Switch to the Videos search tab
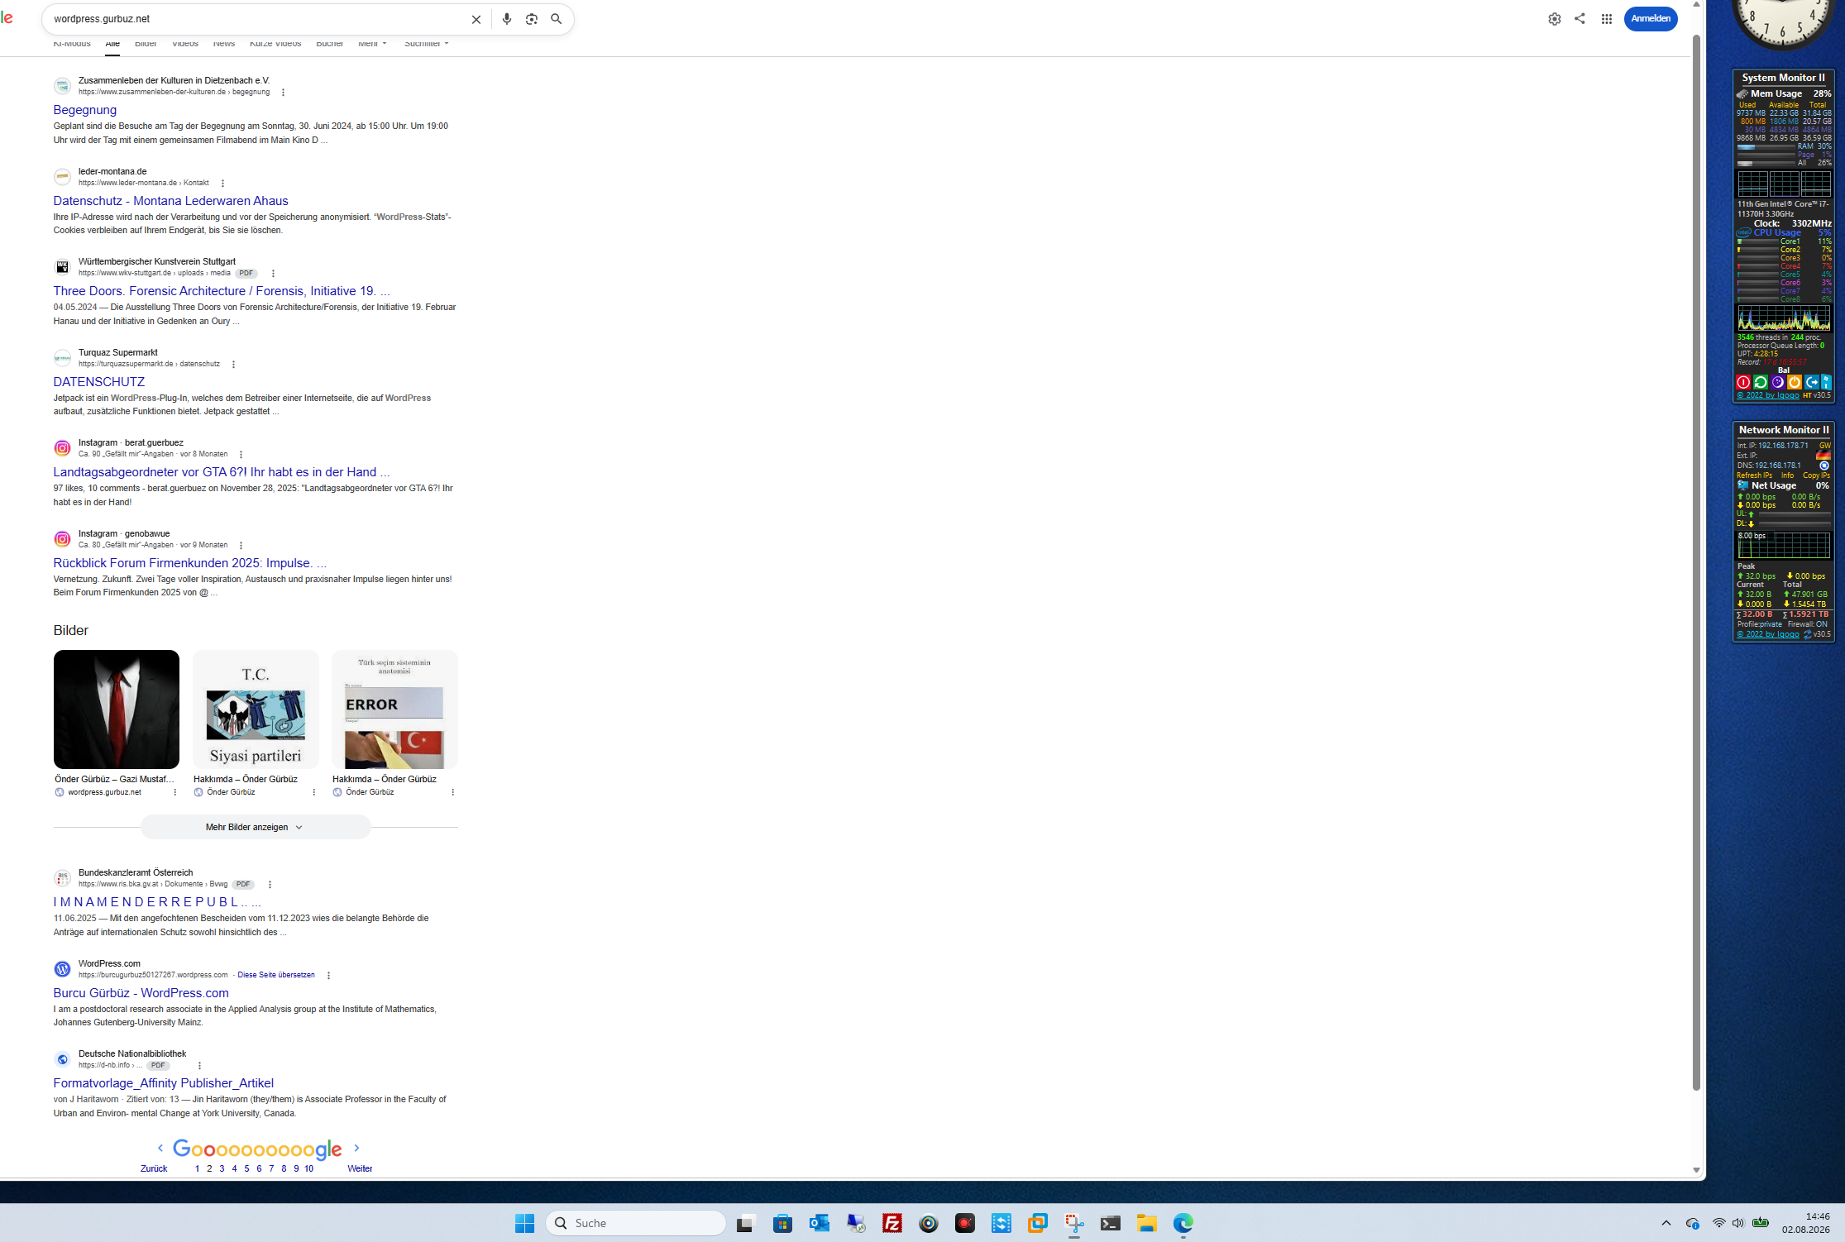The height and width of the screenshot is (1242, 1845). pos(185,44)
